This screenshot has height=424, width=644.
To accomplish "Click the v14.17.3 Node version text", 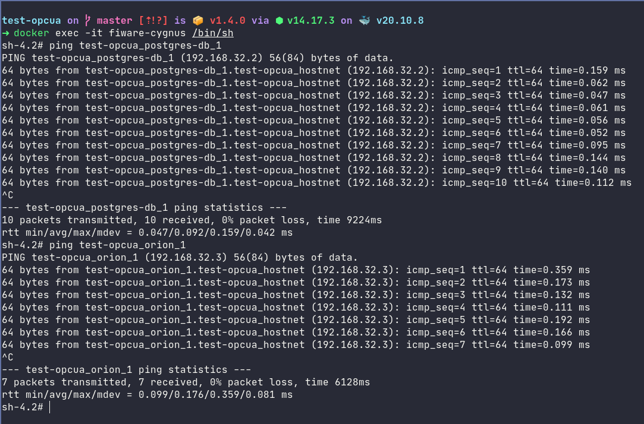I will click(311, 21).
